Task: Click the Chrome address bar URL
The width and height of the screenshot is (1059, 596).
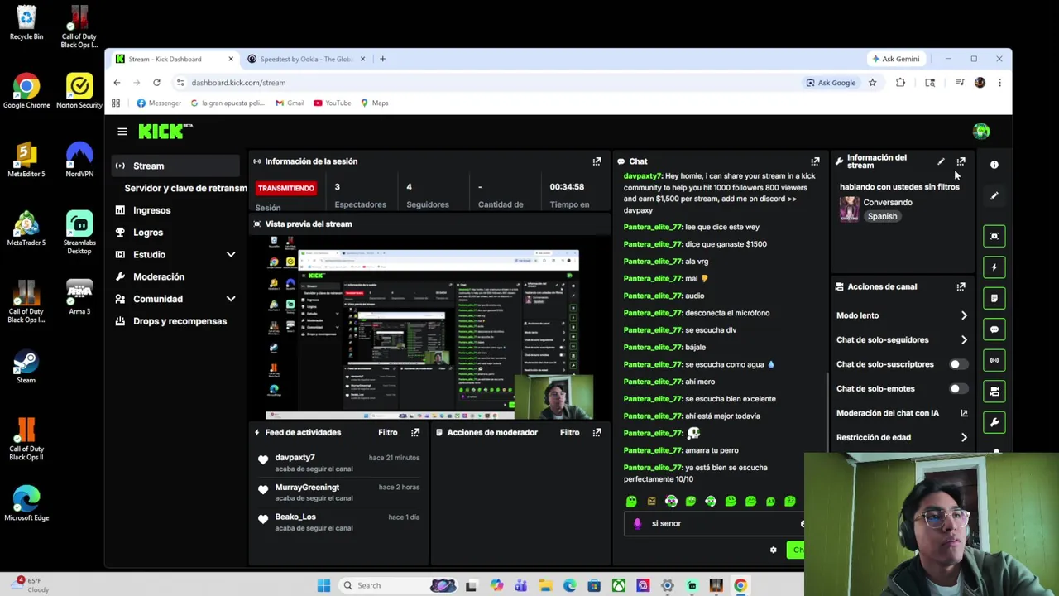Action: (238, 83)
